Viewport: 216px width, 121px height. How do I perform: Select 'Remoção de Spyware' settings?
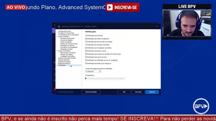[67, 38]
